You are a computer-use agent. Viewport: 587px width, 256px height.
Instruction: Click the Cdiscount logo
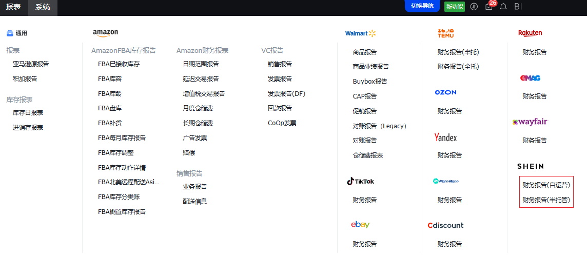click(445, 225)
